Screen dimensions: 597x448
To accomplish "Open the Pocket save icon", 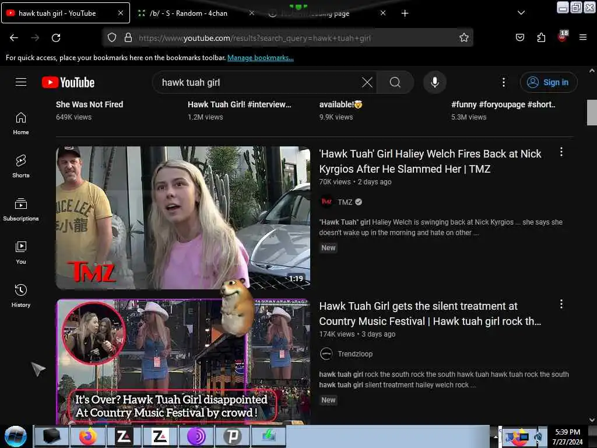I will coord(519,37).
